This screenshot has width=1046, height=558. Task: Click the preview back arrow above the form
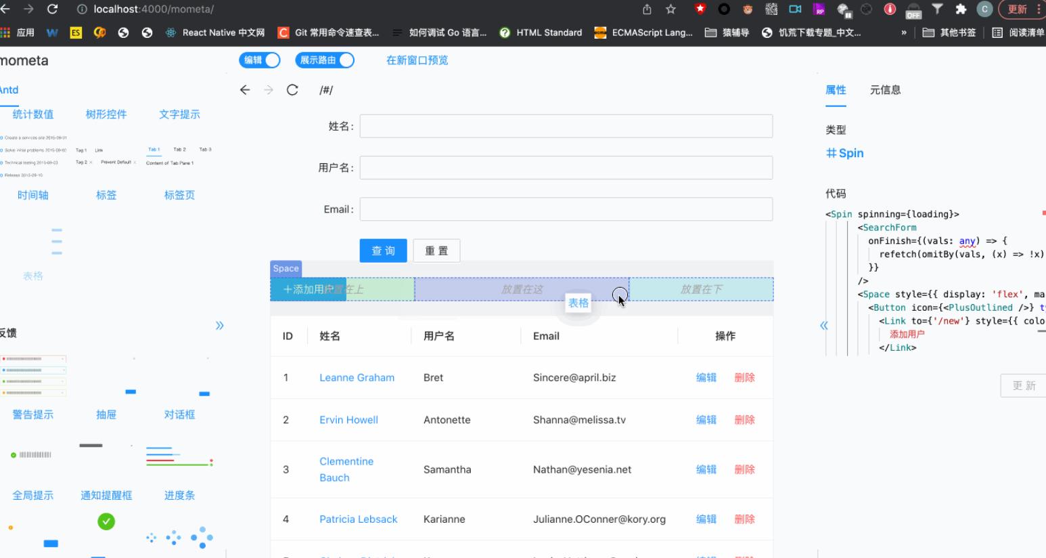click(245, 89)
